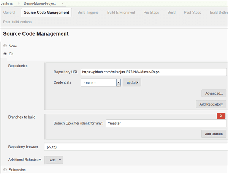Expand the breadcrumb arrow after Demo-Maven-Project
Viewport: 228px width, 174px height.
click(x=62, y=3)
